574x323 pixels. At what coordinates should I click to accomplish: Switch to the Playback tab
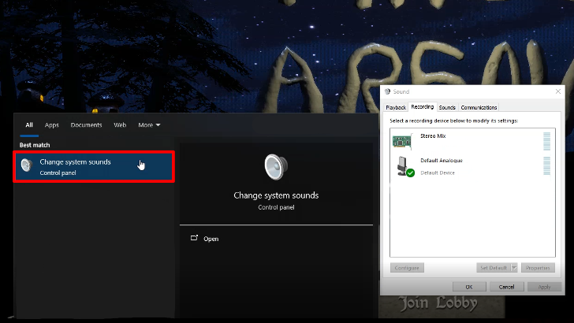396,107
